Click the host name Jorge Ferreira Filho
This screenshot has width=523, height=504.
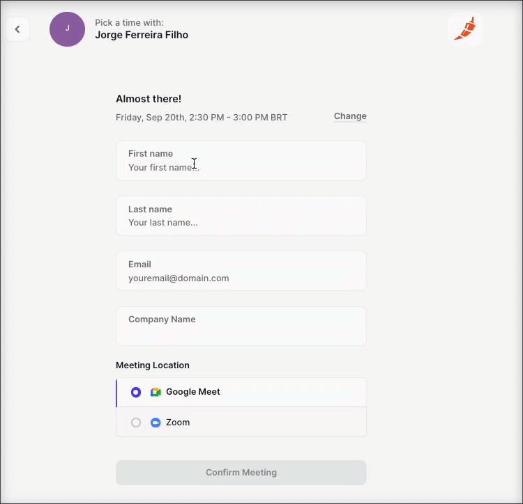point(142,35)
